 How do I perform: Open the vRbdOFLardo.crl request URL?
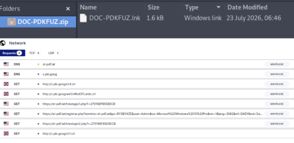(69, 94)
